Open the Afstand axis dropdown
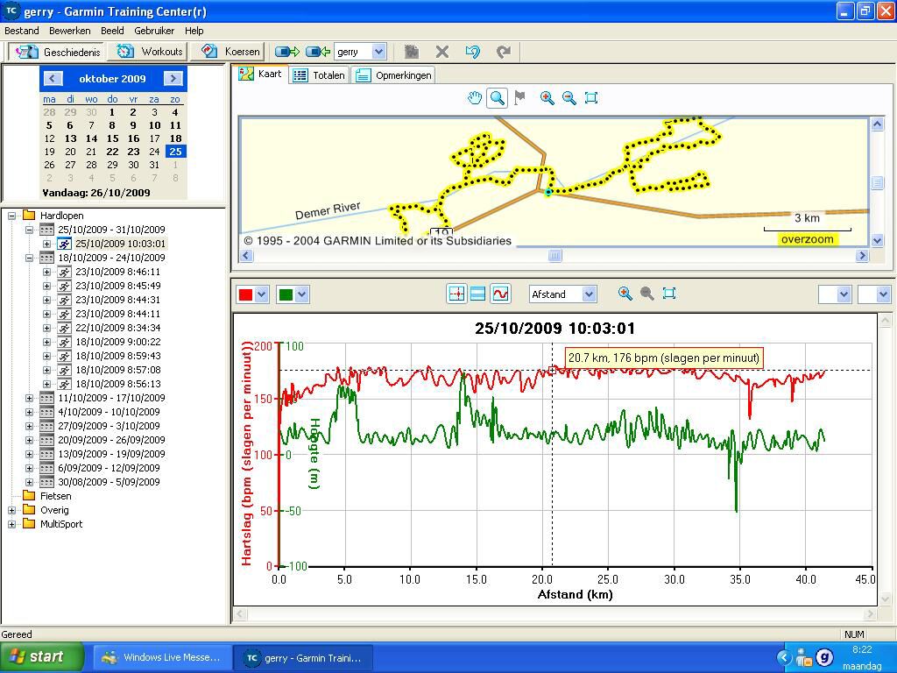This screenshot has height=673, width=897. click(590, 294)
